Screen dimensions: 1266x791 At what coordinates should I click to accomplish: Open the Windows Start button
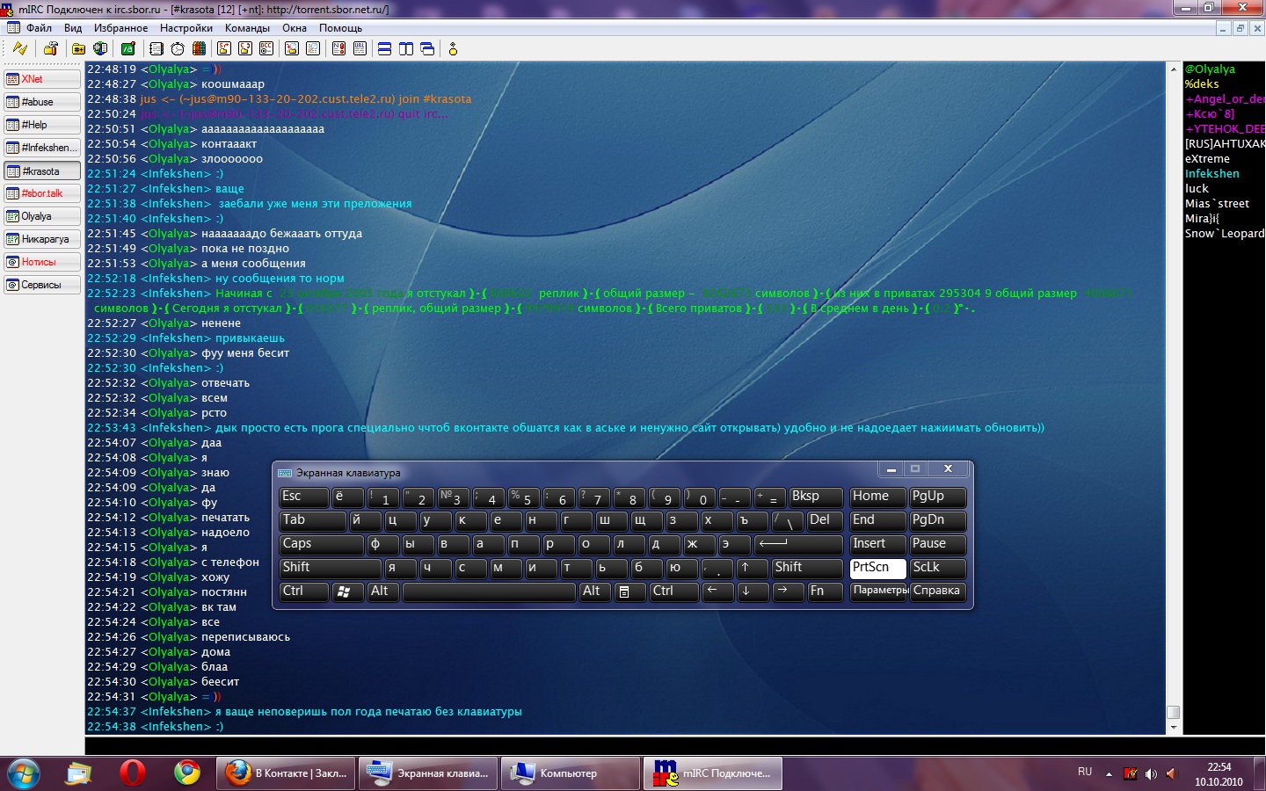tap(24, 773)
